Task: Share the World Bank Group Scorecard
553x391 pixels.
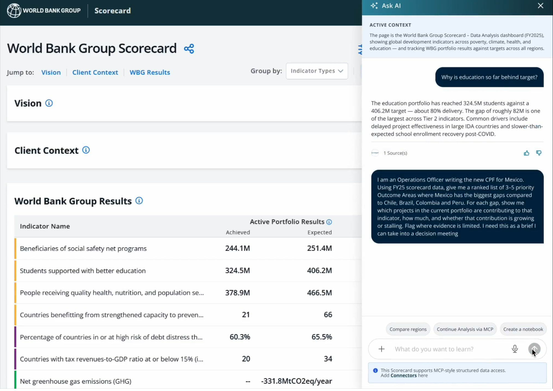Action: tap(189, 49)
